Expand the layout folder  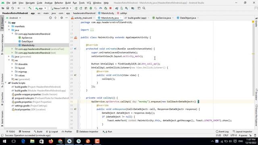12,68
